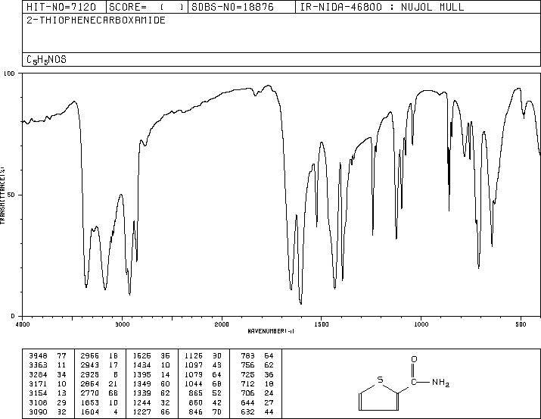Image resolution: width=541 pixels, height=419 pixels.
Task: Click the 2-THIOPHENECARBOXAMIDE compound name
Action: click(x=96, y=20)
